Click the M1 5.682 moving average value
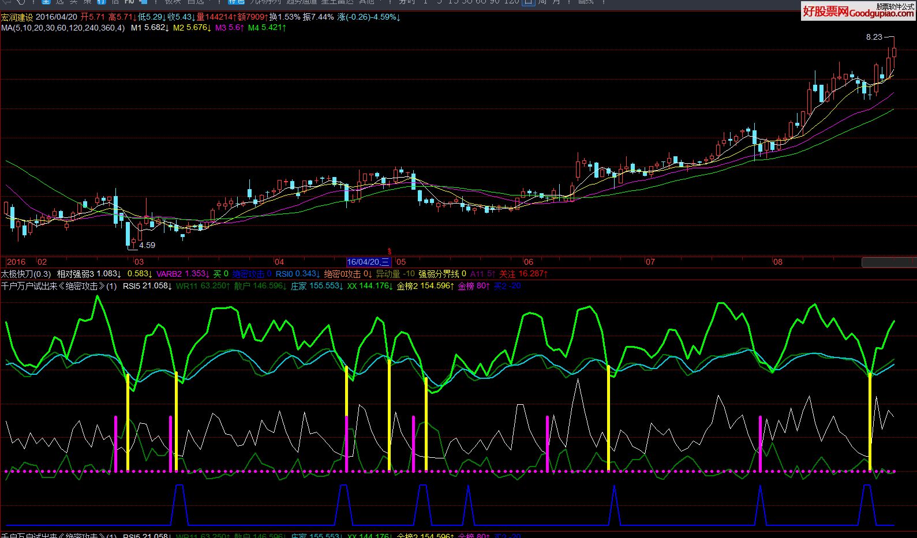 tap(150, 28)
